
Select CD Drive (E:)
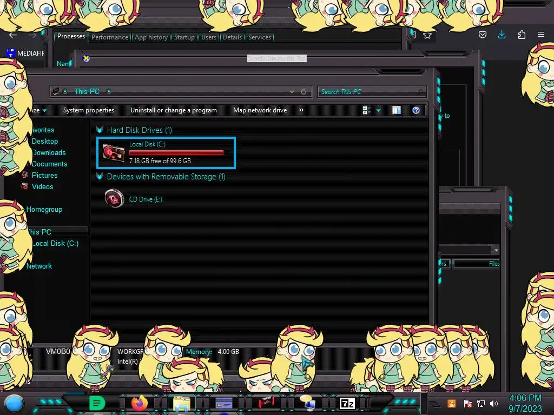[134, 199]
